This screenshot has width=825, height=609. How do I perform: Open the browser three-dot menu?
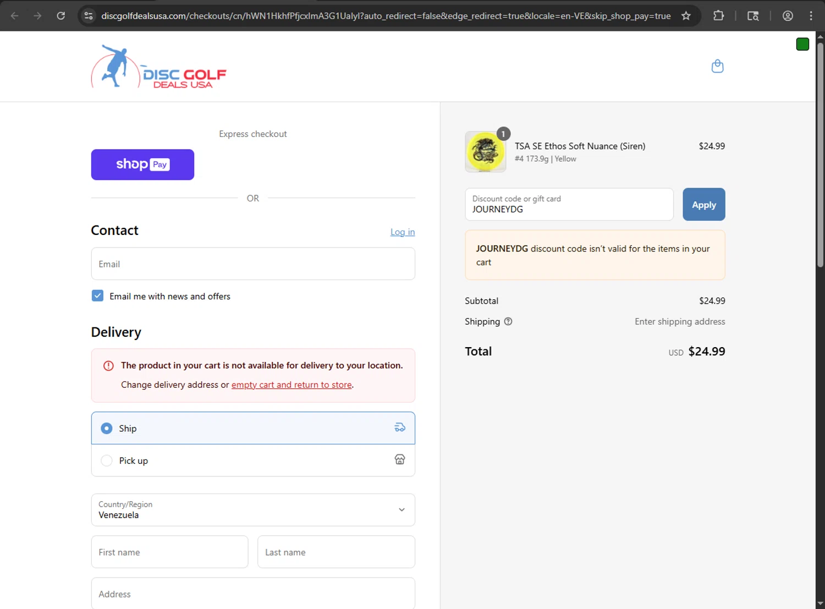[x=811, y=16]
